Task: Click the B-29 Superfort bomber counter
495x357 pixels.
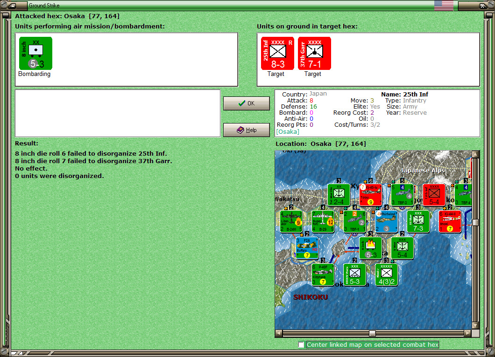Action: 323,221
